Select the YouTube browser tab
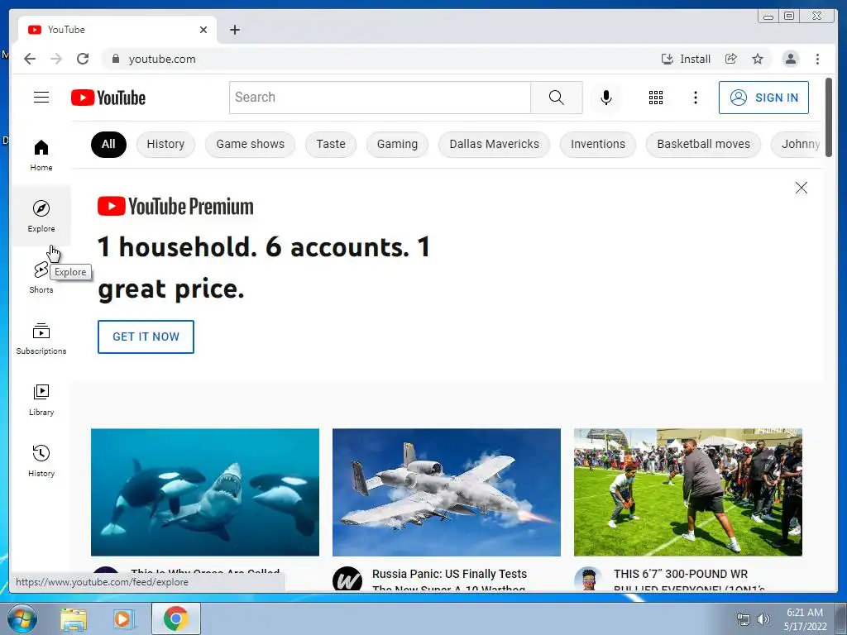The width and height of the screenshot is (847, 635). click(117, 30)
